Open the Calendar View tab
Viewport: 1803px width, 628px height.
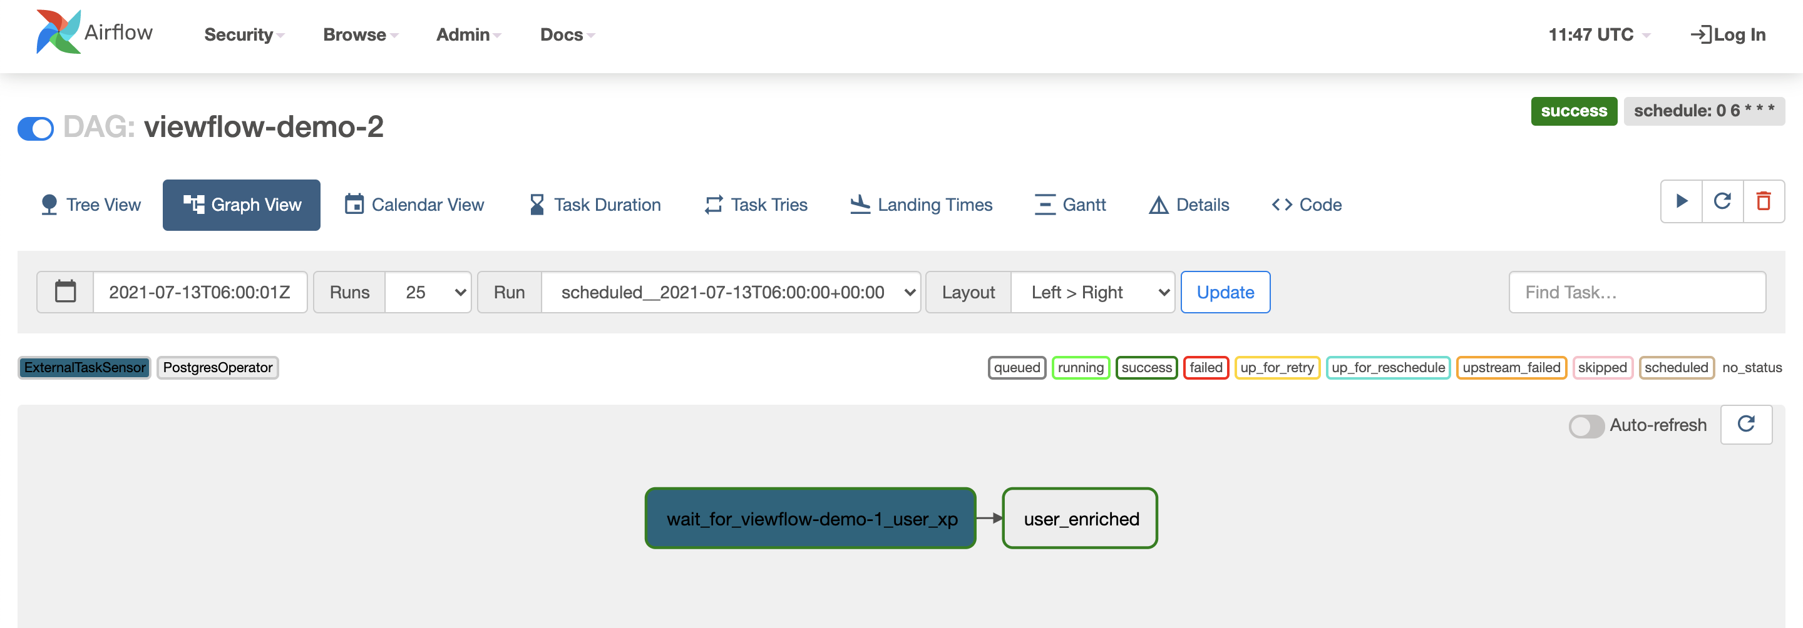click(x=414, y=205)
